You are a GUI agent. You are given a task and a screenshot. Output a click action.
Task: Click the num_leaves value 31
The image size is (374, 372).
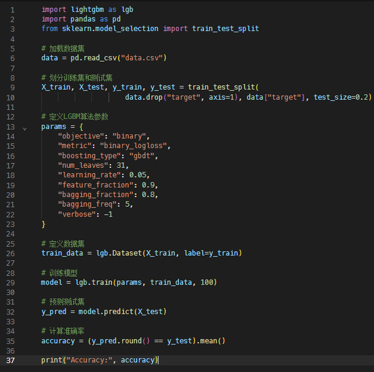coord(121,165)
